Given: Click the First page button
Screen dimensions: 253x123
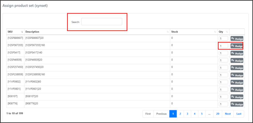Looking at the screenshot, I should pyautogui.click(x=148, y=114).
